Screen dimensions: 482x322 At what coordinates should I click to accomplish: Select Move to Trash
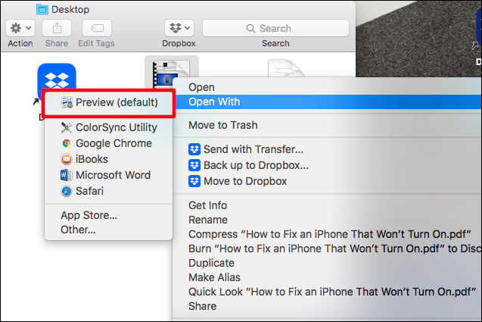pyautogui.click(x=222, y=125)
